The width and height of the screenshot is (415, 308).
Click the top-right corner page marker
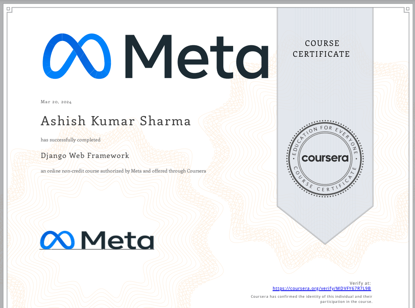tap(408, 9)
